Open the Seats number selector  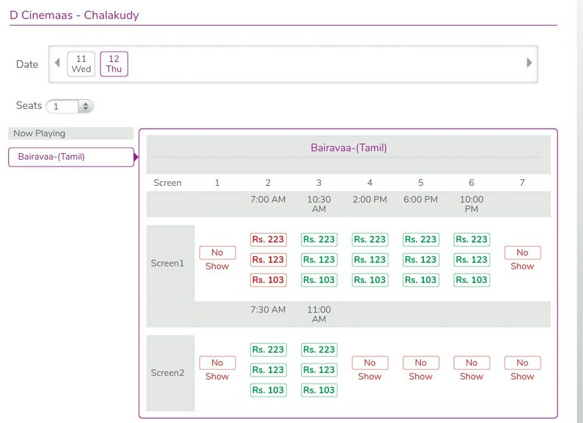pos(70,106)
